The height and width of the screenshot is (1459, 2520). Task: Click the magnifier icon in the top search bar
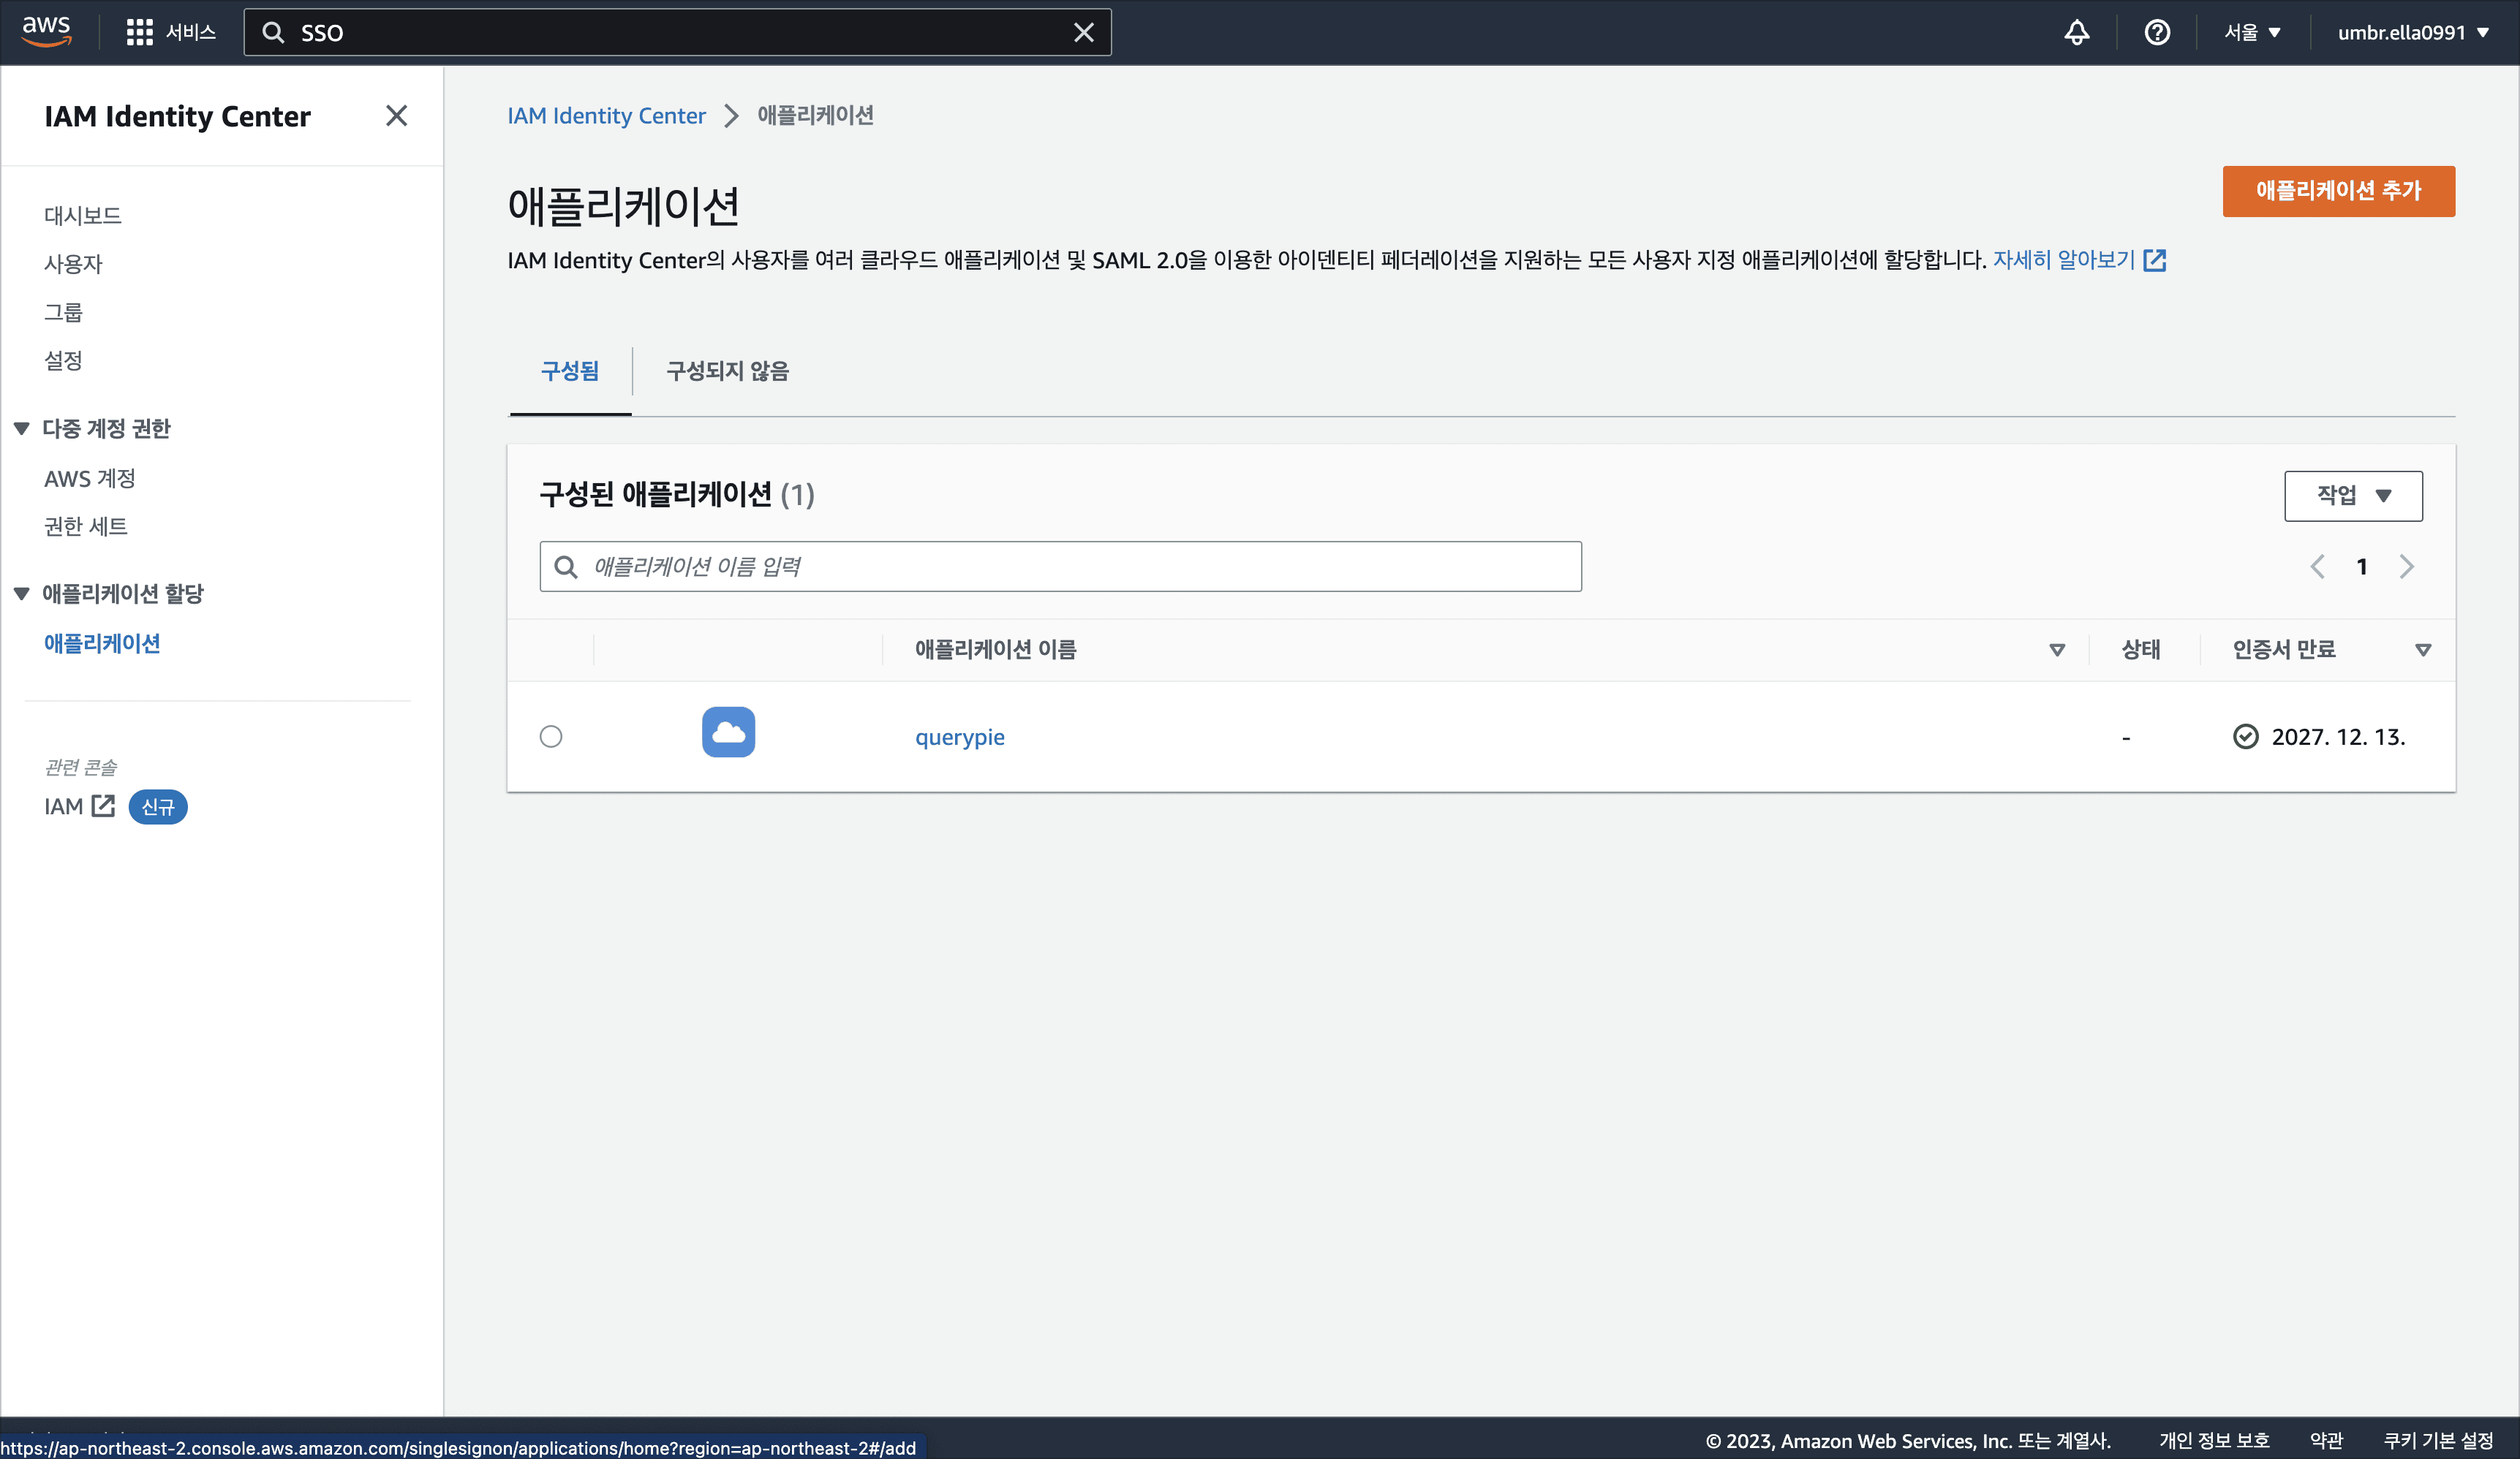273,32
